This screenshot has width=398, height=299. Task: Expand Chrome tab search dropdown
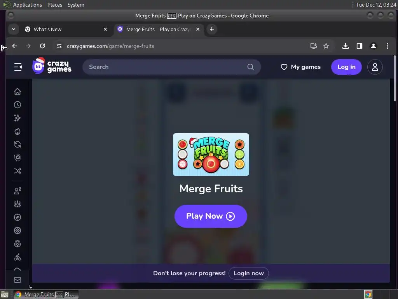click(14, 29)
